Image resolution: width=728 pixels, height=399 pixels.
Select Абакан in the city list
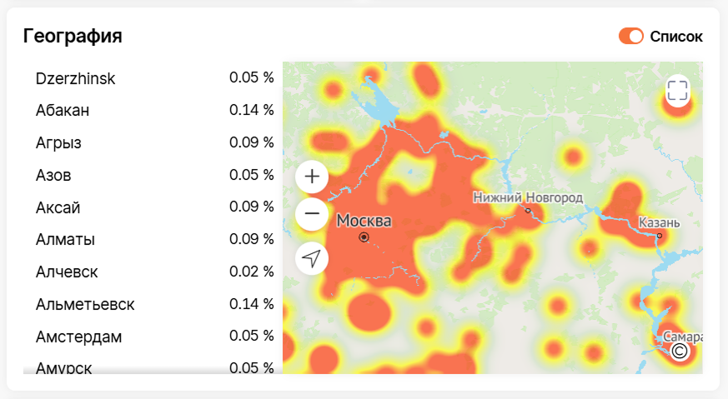point(63,110)
